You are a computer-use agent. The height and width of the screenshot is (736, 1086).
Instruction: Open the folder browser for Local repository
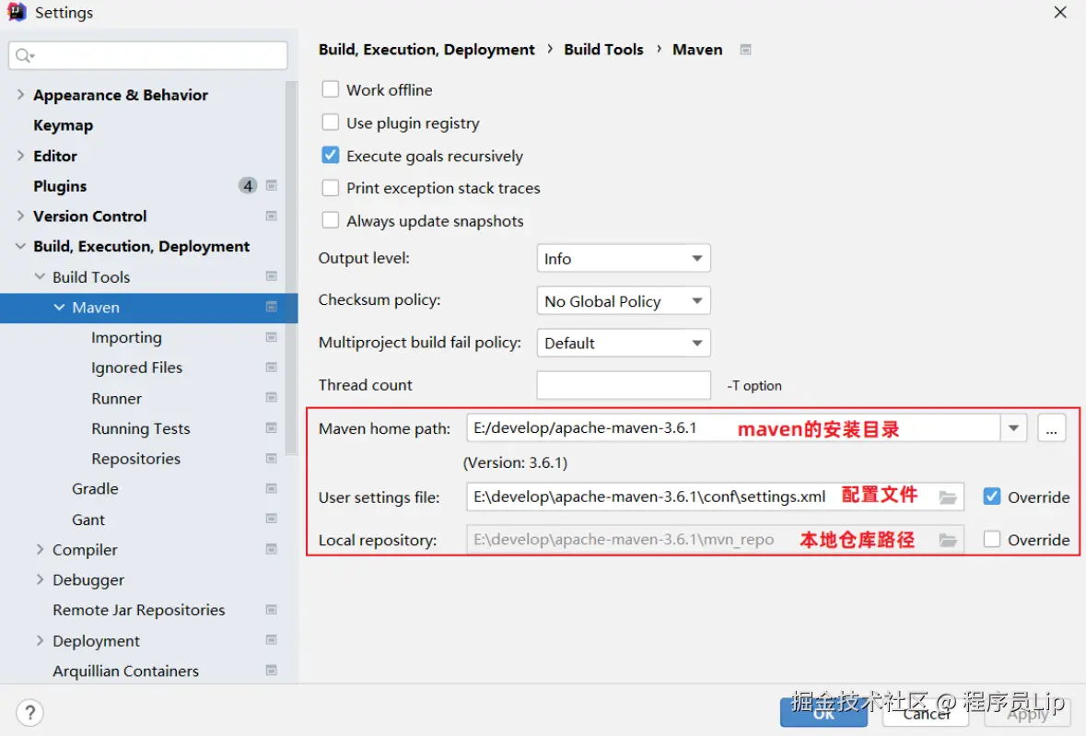coord(948,540)
